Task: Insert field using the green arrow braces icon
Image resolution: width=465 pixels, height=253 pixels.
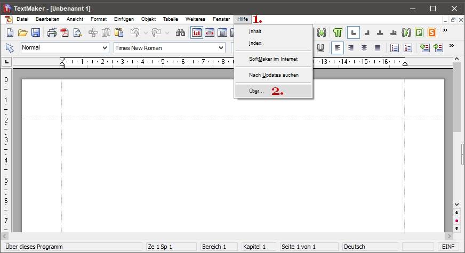Action: tap(321, 32)
